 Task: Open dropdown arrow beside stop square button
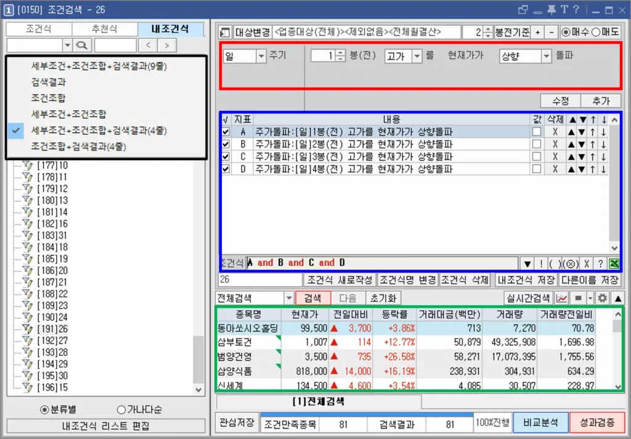pos(590,298)
